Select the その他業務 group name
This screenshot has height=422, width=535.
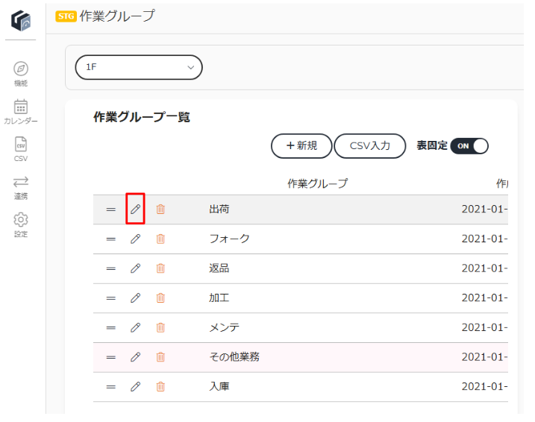point(234,357)
